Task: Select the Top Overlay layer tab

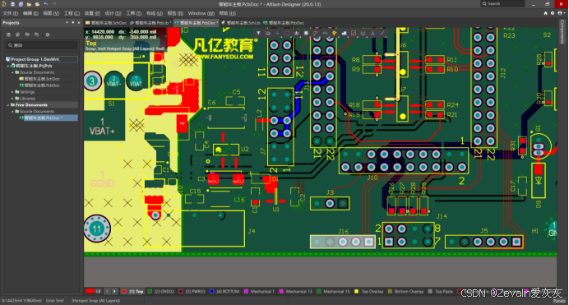Action: click(368, 291)
